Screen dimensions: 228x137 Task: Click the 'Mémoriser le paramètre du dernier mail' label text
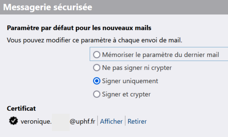[160, 55]
